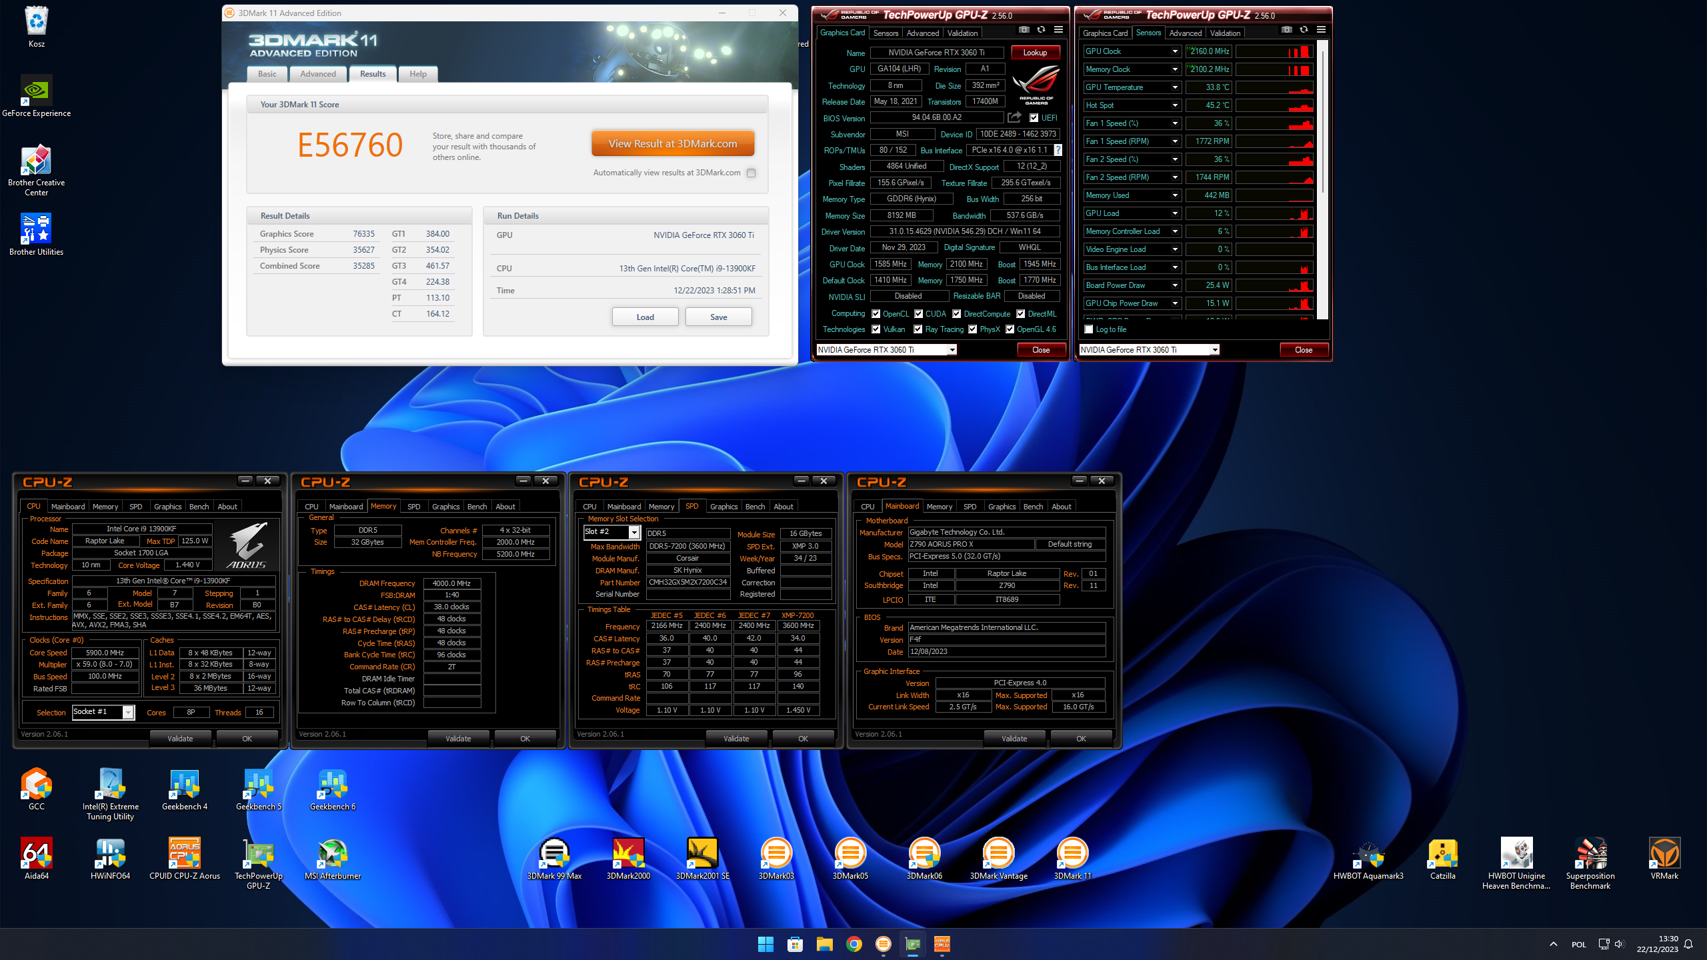Open GeForce Experience desktop shortcut

(37, 96)
